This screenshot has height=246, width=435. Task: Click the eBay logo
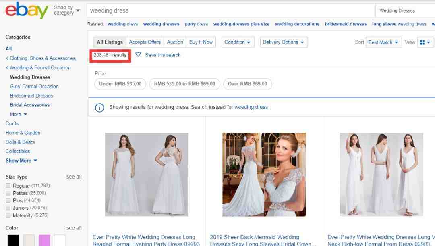[27, 10]
